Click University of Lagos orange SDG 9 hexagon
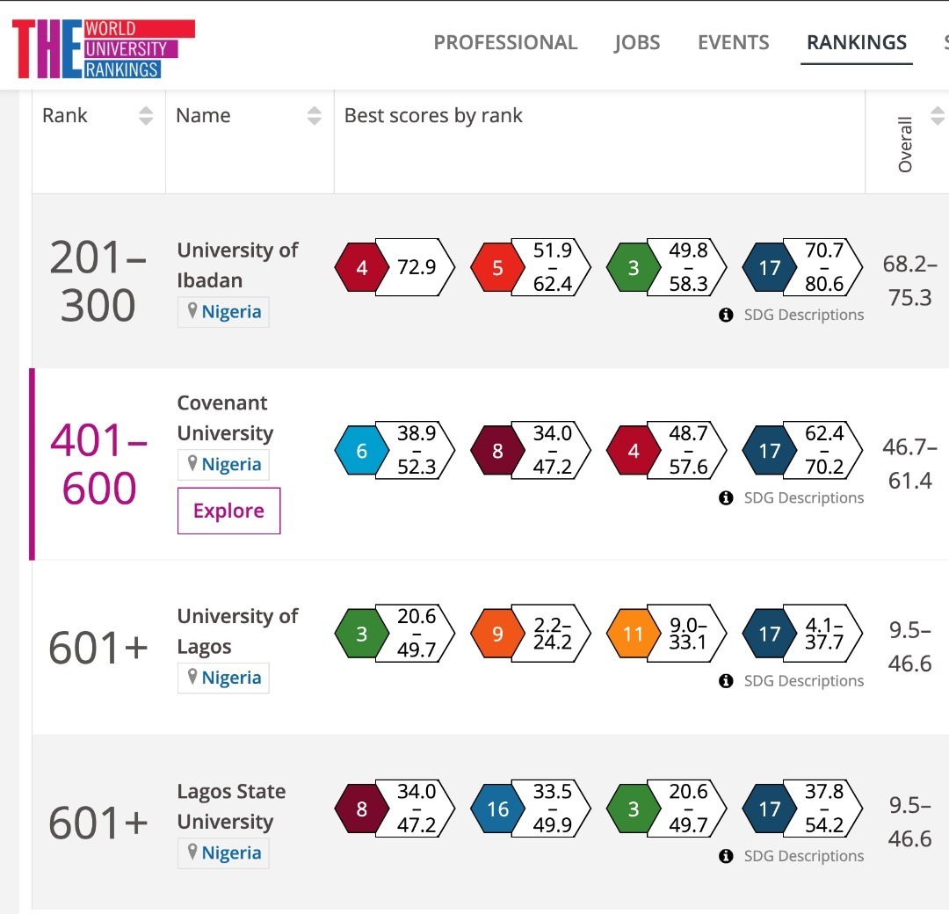This screenshot has height=914, width=949. point(497,634)
